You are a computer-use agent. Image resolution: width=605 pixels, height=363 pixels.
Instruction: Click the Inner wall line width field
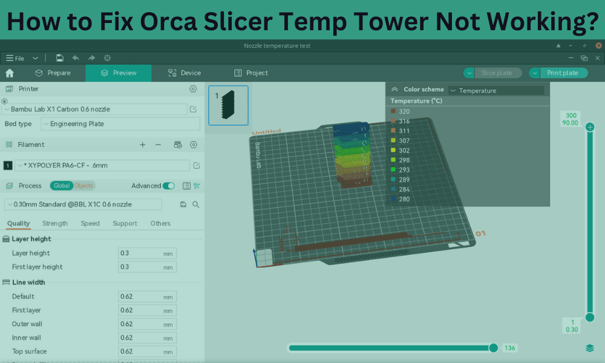click(147, 338)
